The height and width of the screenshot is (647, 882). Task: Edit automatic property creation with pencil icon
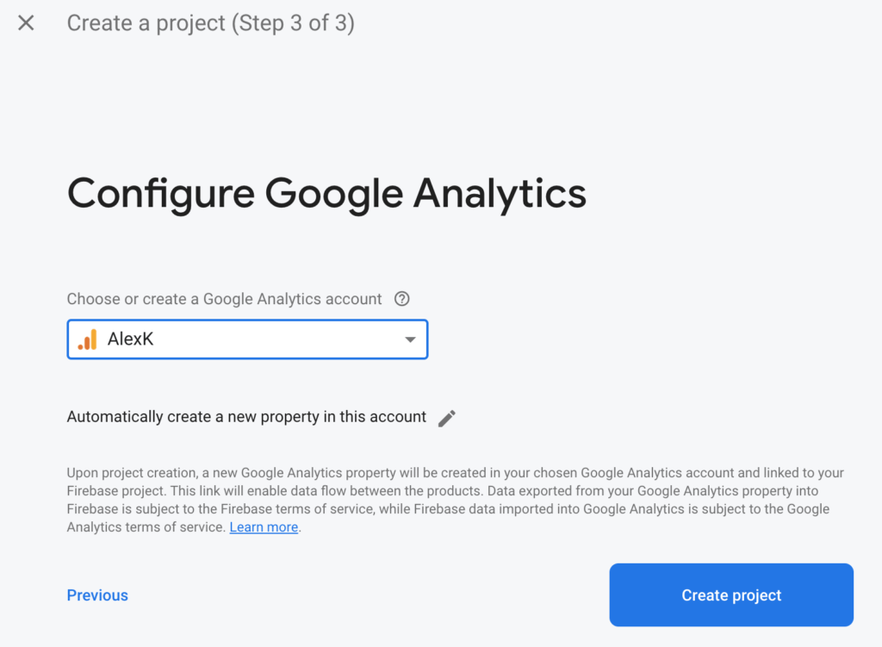click(447, 418)
